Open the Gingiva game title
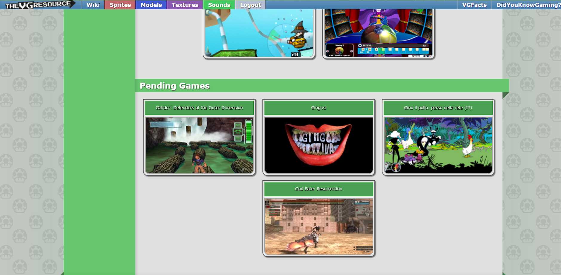This screenshot has height=275, width=561. point(319,108)
